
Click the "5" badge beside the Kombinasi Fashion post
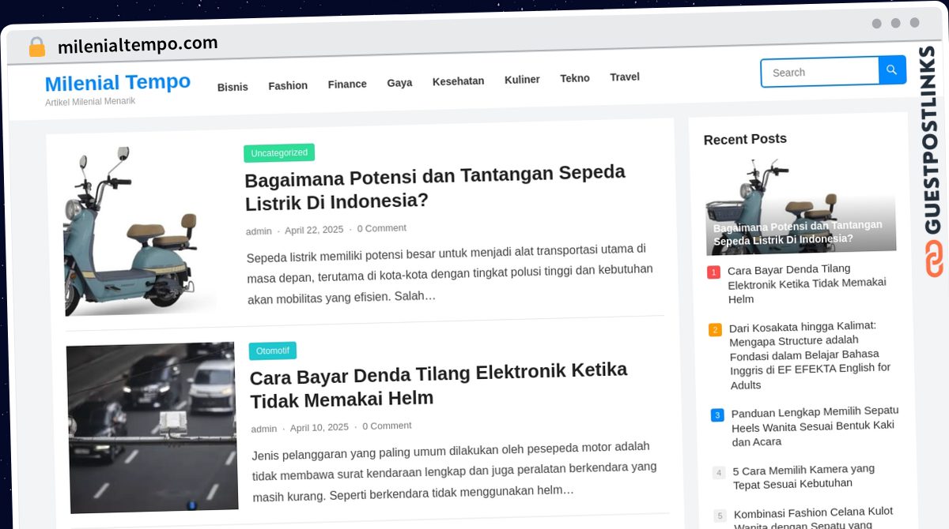coord(719,516)
